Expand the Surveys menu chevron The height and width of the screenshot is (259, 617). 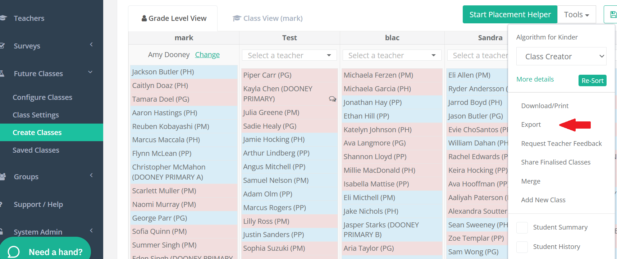click(91, 45)
